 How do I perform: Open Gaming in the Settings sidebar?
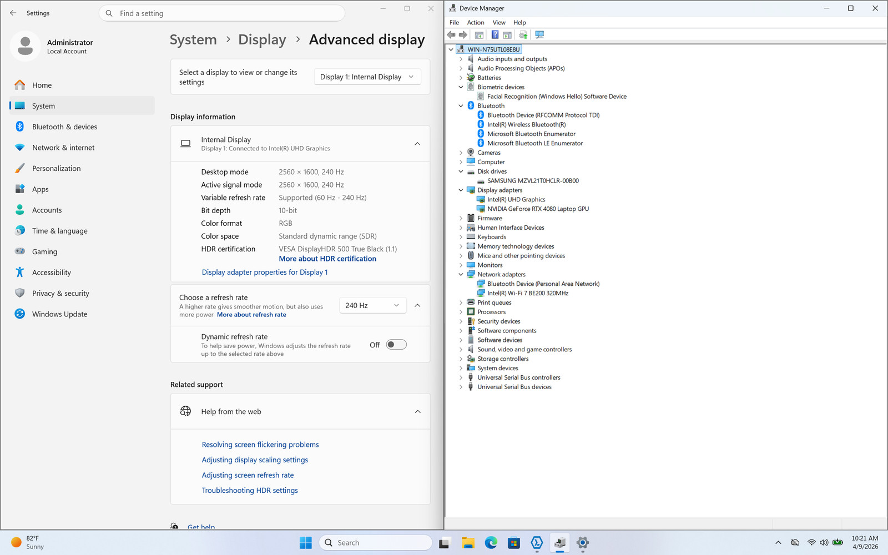point(82,251)
